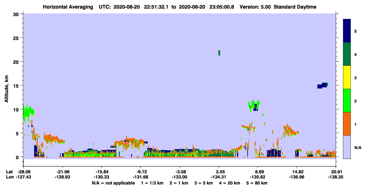Screen dimensions: 373x191
Task: Click the legend text '1 = 1/3 km'
Action: tap(152, 183)
